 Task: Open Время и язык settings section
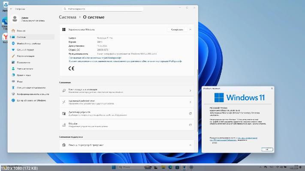(x=26, y=75)
